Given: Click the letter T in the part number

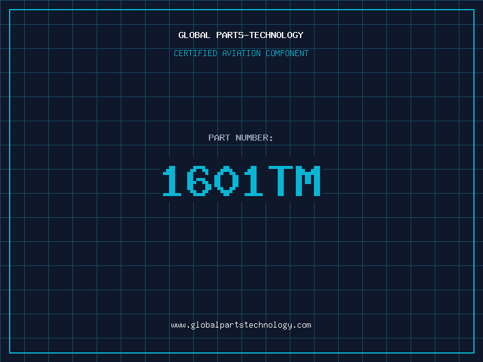Looking at the screenshot, I should 281,181.
